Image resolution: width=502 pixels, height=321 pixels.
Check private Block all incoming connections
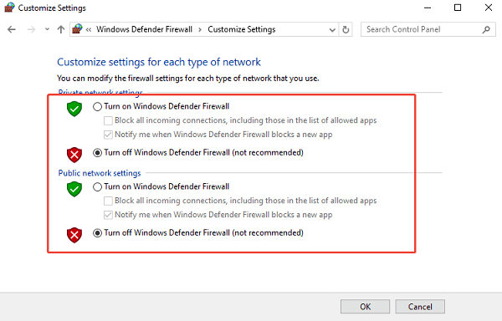point(108,120)
